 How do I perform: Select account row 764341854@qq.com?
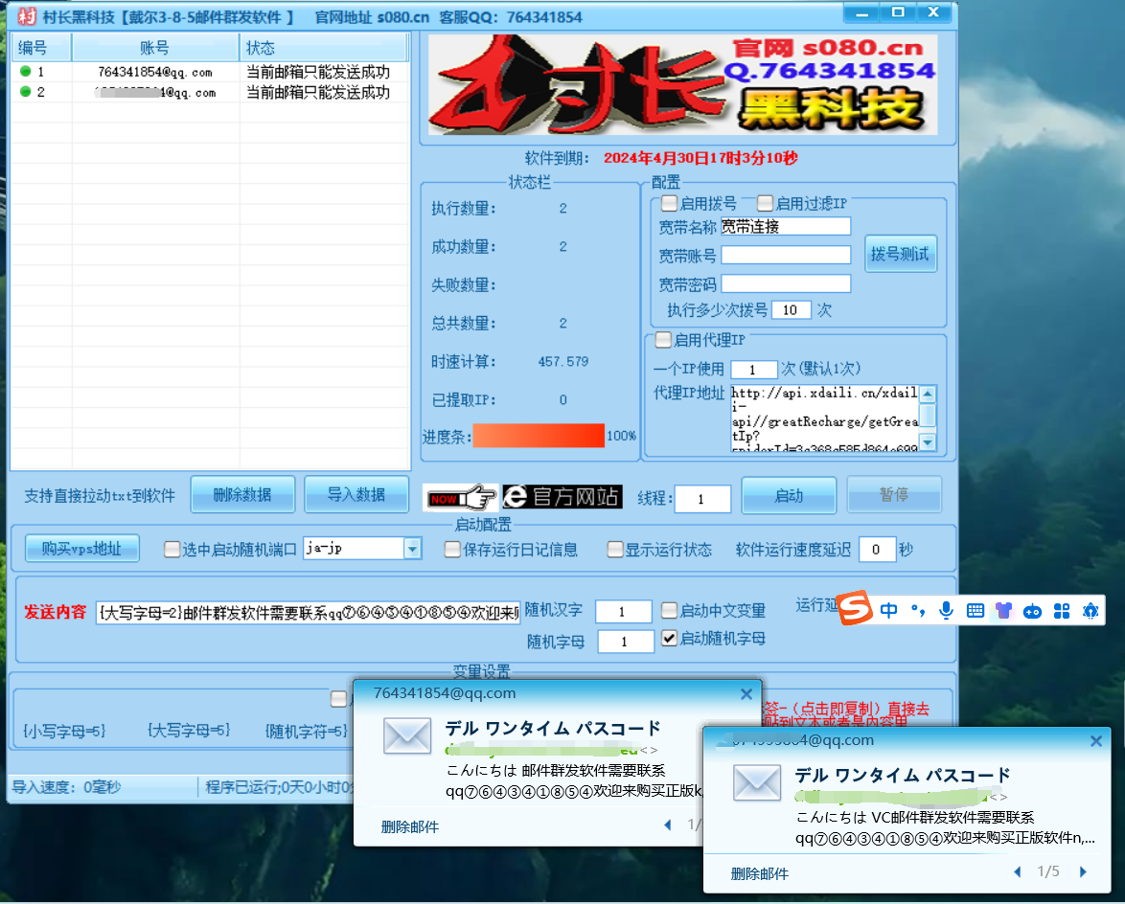tap(210, 72)
